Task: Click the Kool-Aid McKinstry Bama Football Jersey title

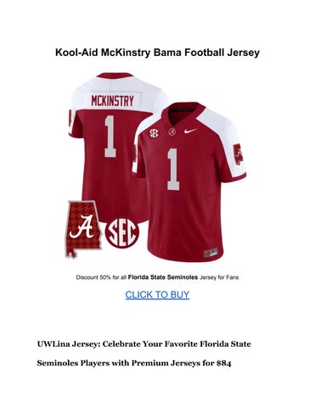Action: tap(157, 53)
